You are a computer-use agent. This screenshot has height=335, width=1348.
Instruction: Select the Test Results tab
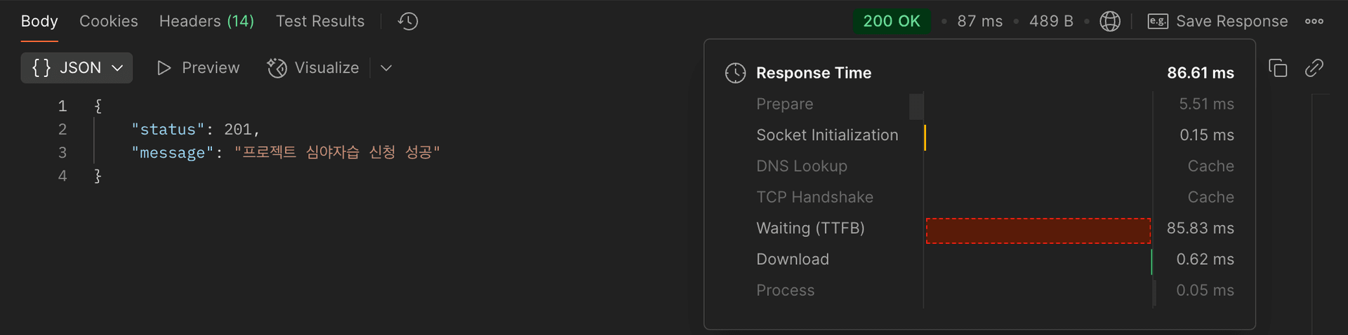coord(320,22)
